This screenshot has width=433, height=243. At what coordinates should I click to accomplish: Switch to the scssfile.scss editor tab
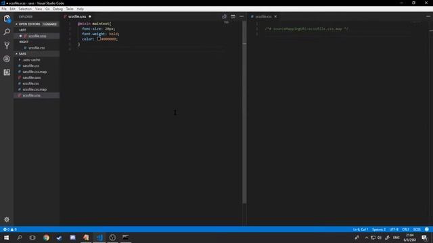coord(77,16)
